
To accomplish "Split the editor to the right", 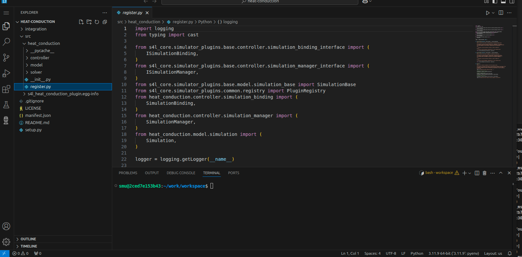I will tap(501, 13).
